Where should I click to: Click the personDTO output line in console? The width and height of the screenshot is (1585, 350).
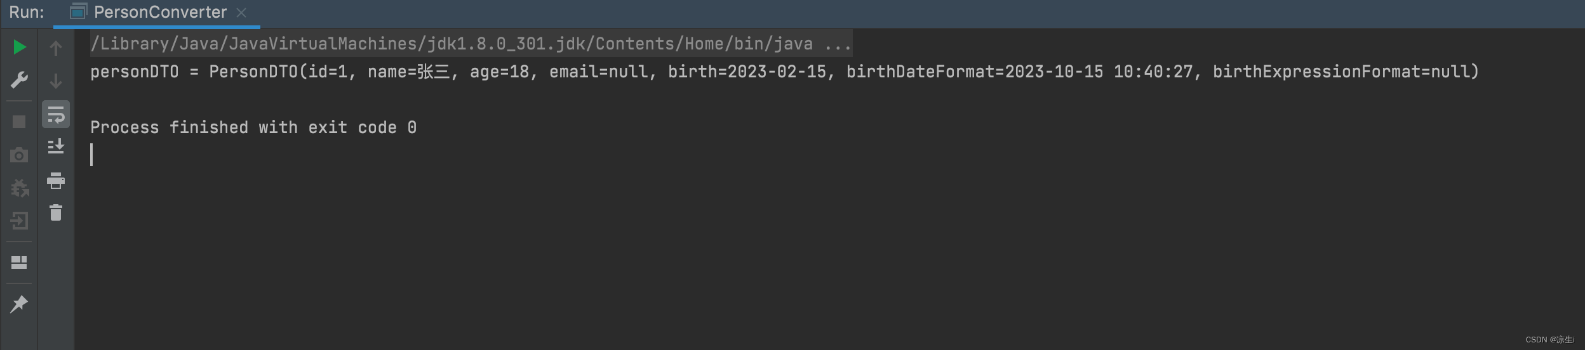point(784,72)
